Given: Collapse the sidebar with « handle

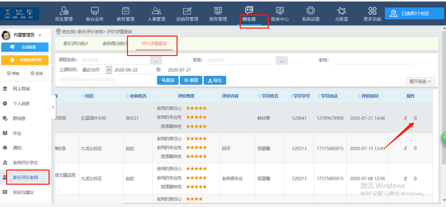Looking at the screenshot, I should coord(53,107).
